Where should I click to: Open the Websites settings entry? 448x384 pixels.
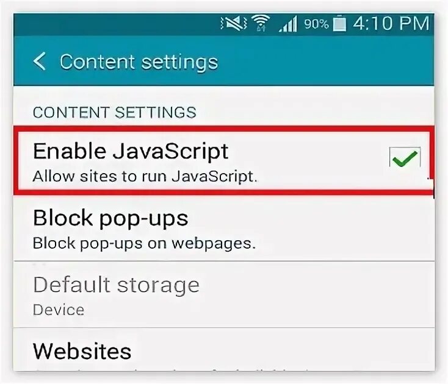pos(82,350)
